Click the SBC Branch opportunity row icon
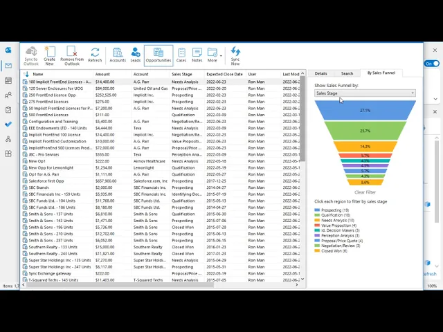This screenshot has width=443, height=332. pyautogui.click(x=25, y=187)
